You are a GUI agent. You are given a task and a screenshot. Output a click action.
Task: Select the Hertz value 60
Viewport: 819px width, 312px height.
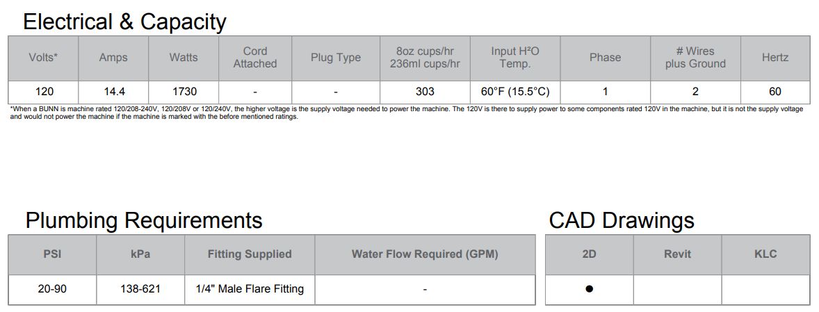click(775, 92)
